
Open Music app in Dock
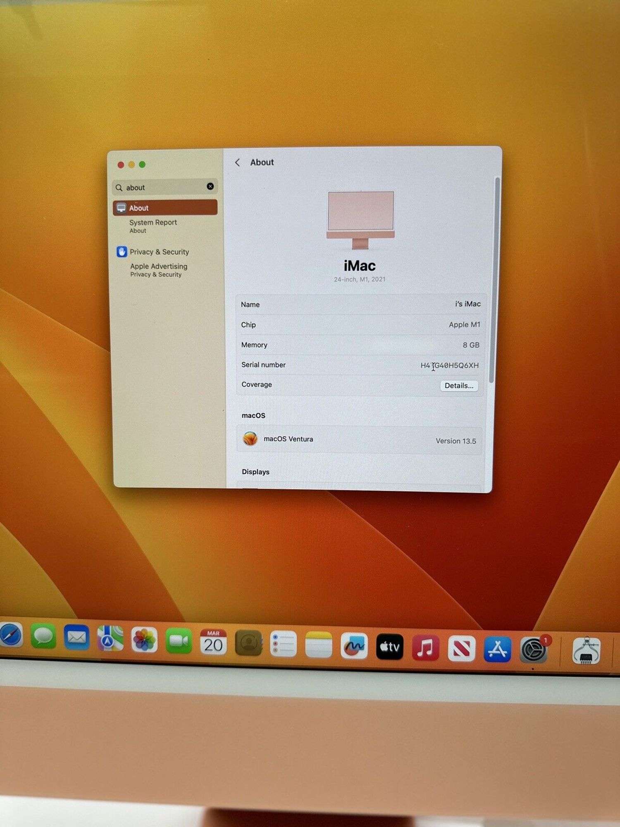click(x=425, y=648)
